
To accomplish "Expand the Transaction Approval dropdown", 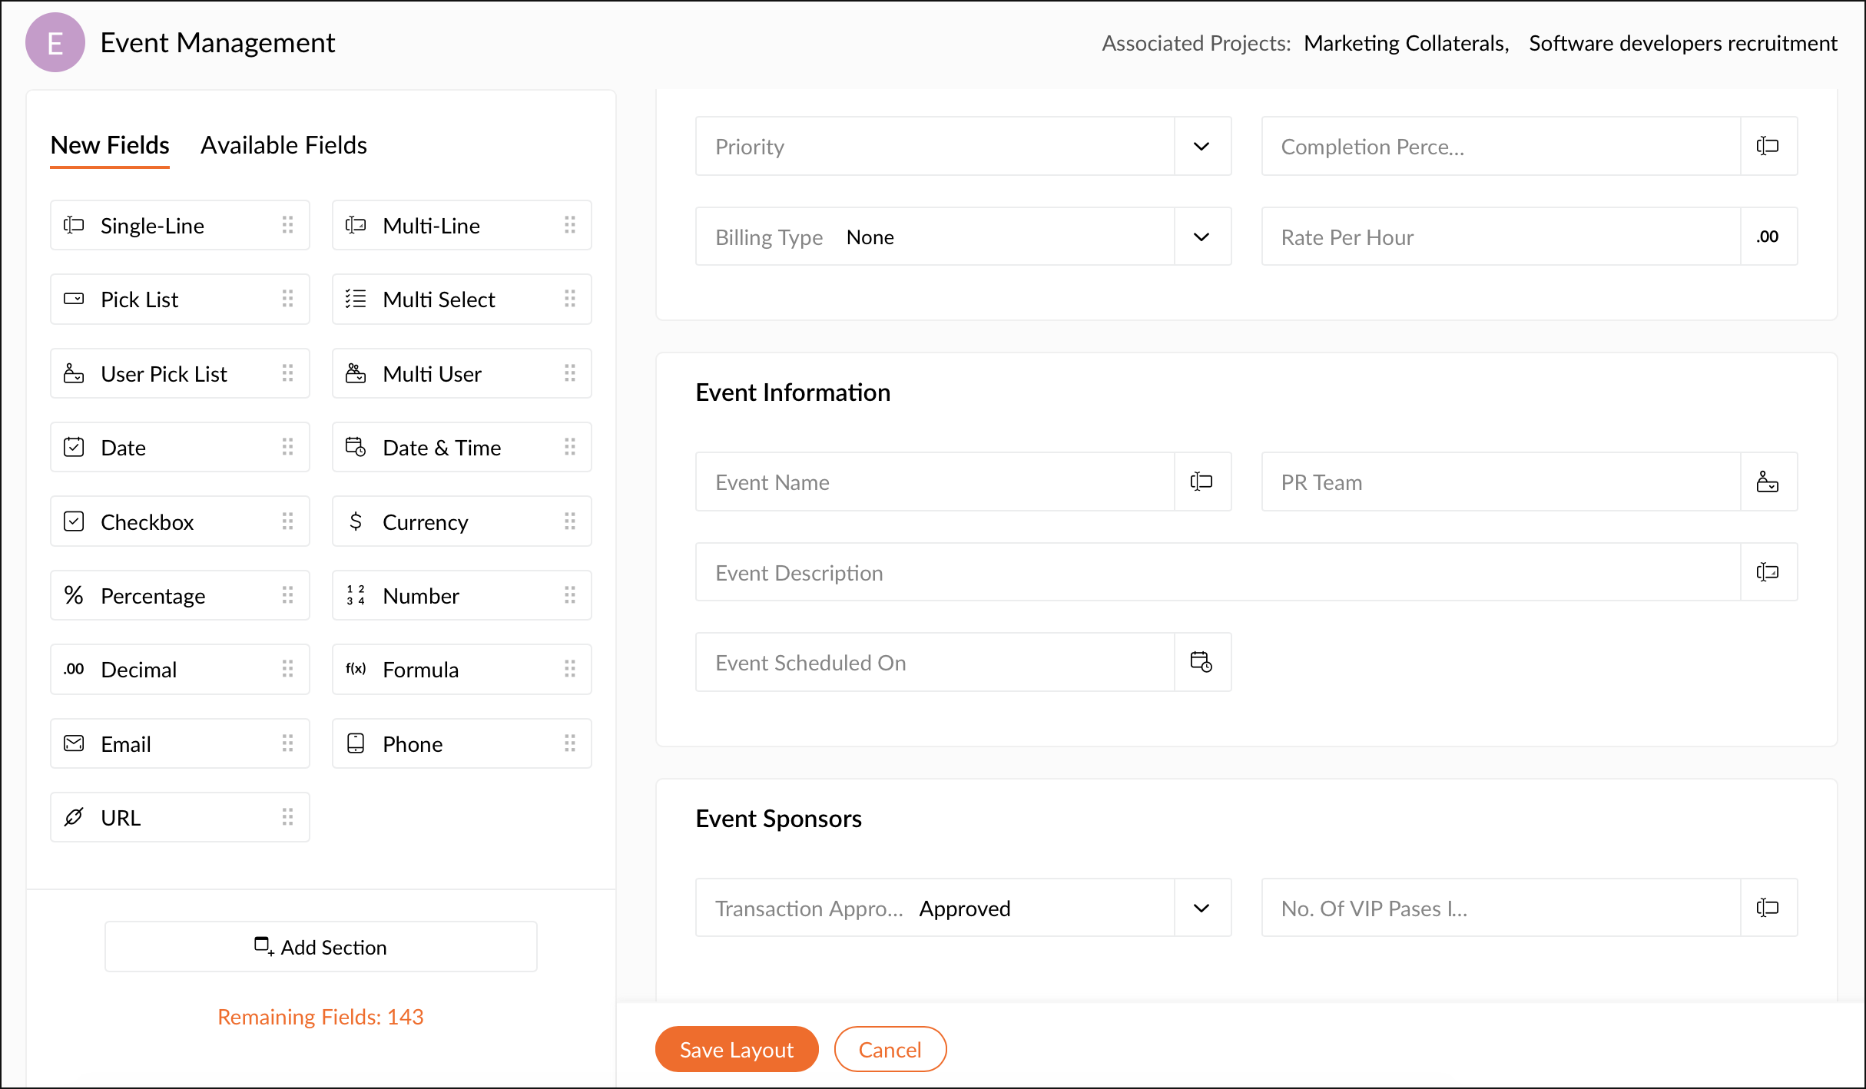I will point(1201,908).
